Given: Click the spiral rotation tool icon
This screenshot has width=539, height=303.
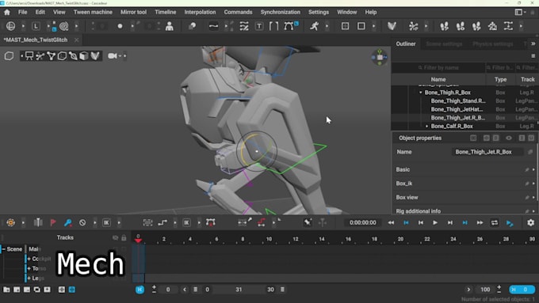Looking at the screenshot, I should pyautogui.click(x=64, y=26).
